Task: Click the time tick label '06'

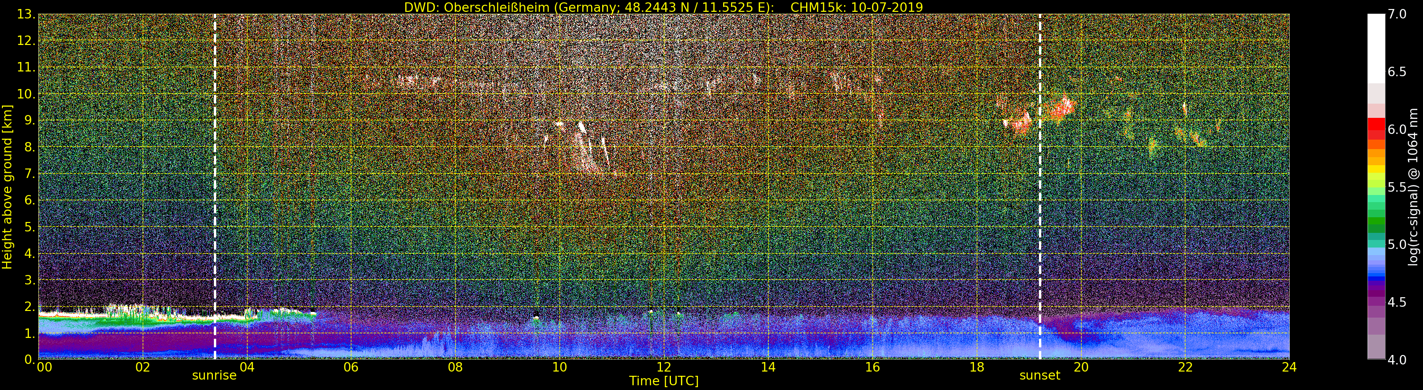Action: coord(351,367)
